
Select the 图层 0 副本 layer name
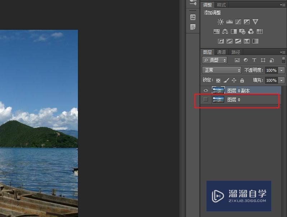point(239,91)
